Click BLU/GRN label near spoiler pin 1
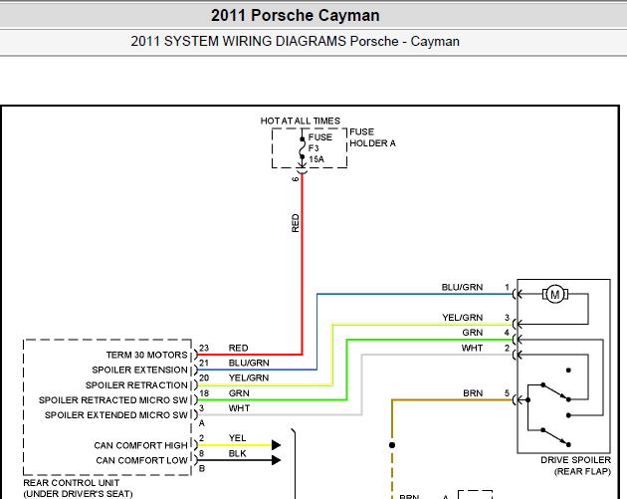The width and height of the screenshot is (627, 499). (x=462, y=287)
